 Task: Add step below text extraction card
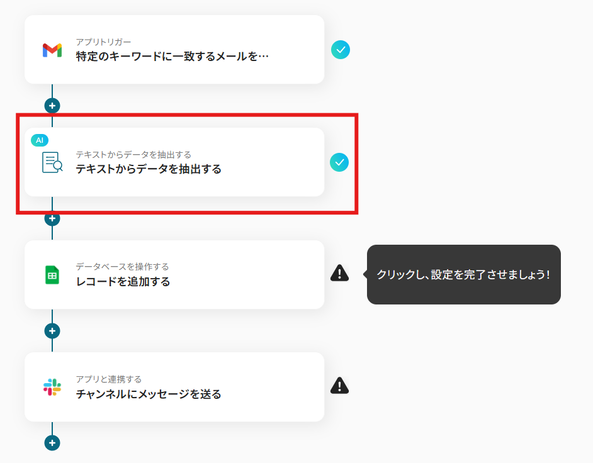point(52,218)
